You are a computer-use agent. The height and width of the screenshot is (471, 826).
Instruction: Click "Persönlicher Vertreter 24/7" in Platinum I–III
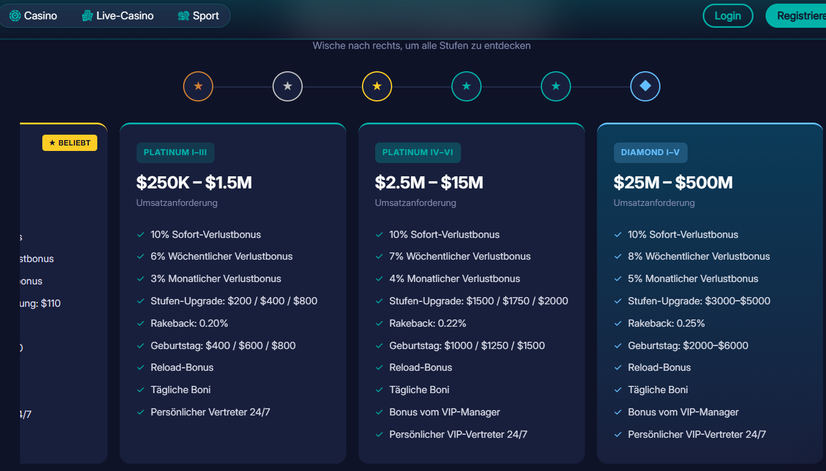click(x=210, y=412)
